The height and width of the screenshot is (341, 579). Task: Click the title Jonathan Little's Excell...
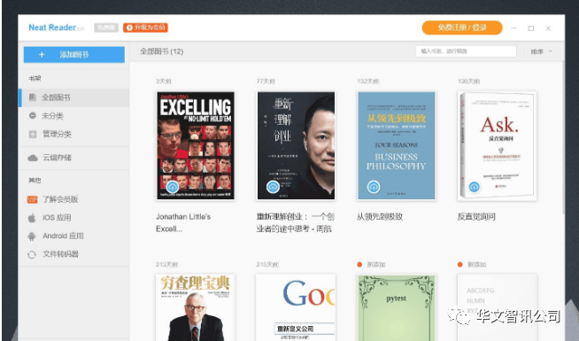tap(183, 223)
